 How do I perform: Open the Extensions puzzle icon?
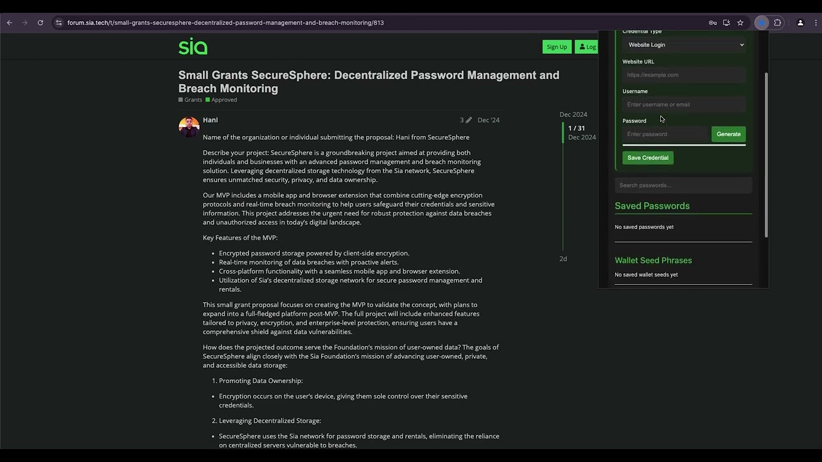click(x=778, y=22)
